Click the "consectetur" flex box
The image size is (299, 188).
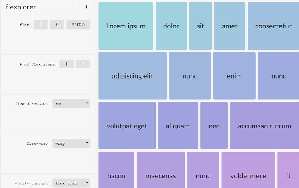[273, 26]
